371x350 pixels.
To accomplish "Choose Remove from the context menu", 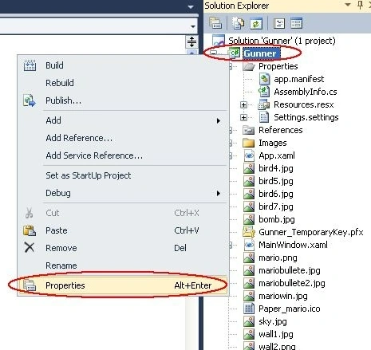I will click(x=123, y=248).
